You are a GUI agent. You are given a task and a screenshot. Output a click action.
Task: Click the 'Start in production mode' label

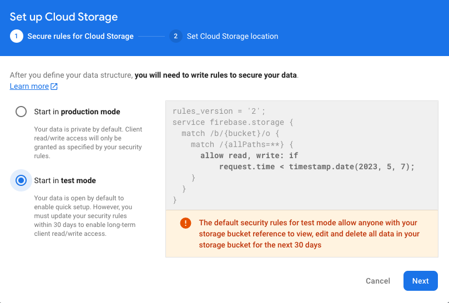click(x=77, y=112)
